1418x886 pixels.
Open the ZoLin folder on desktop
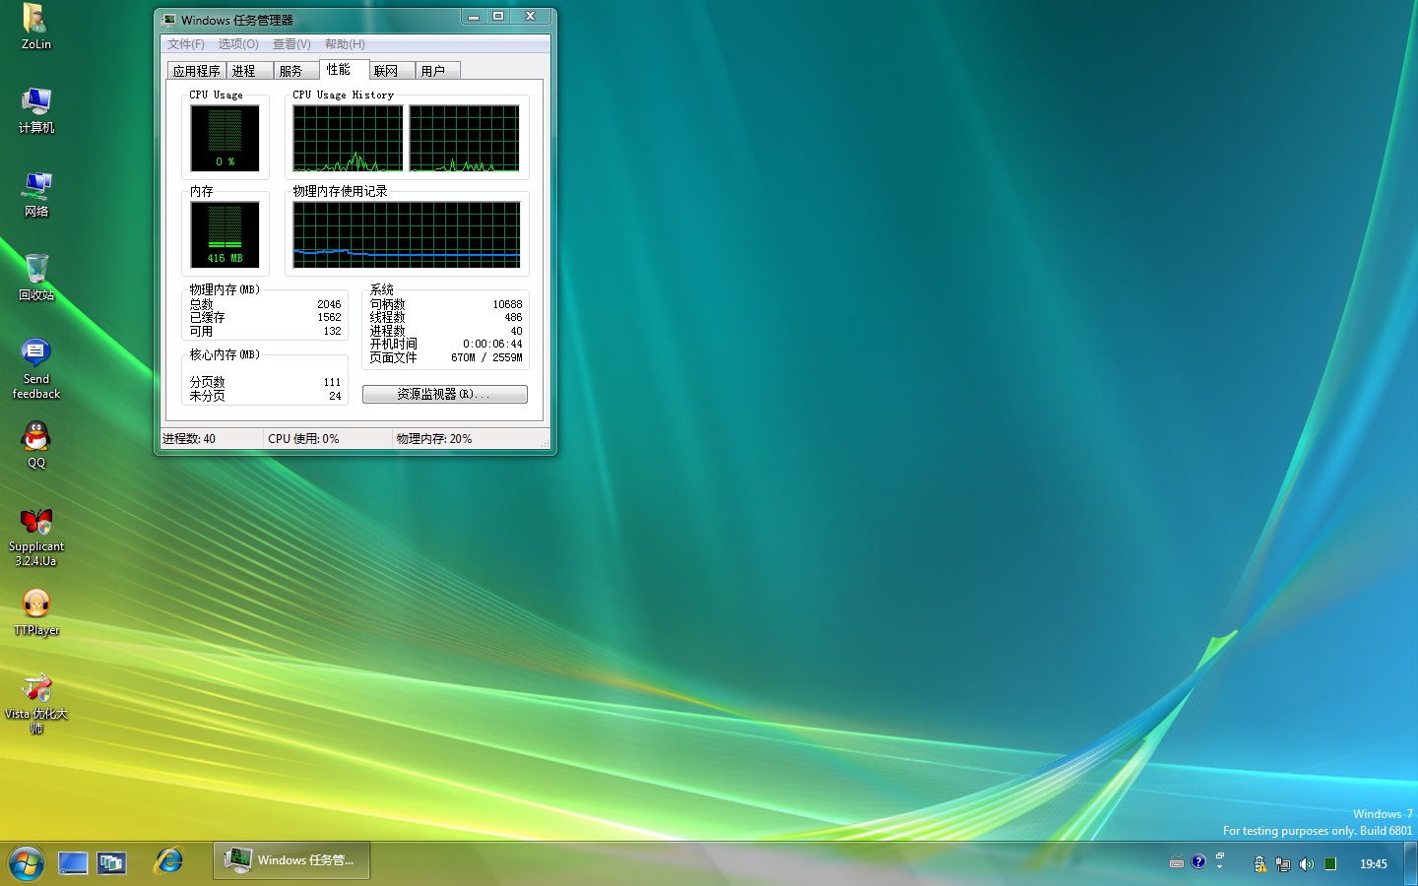[x=35, y=27]
